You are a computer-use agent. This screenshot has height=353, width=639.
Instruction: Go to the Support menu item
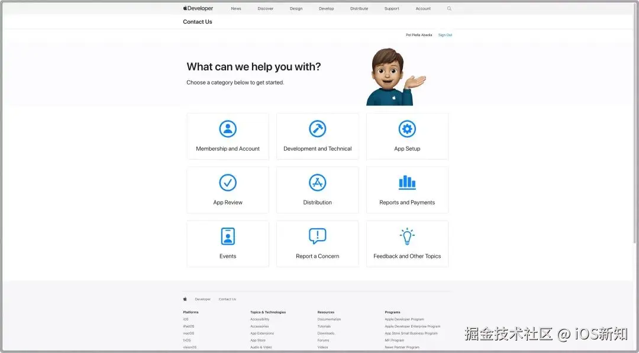point(392,8)
